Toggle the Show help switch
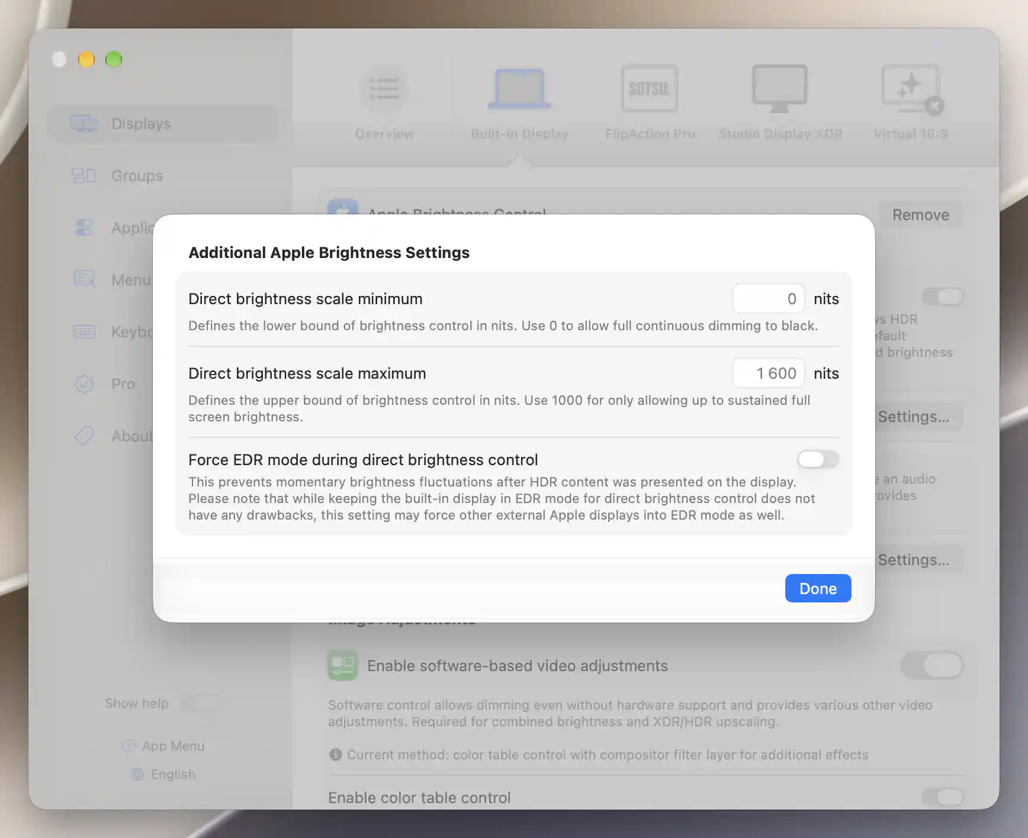 (x=200, y=703)
